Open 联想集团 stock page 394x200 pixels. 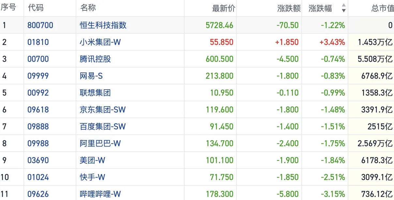coord(96,93)
